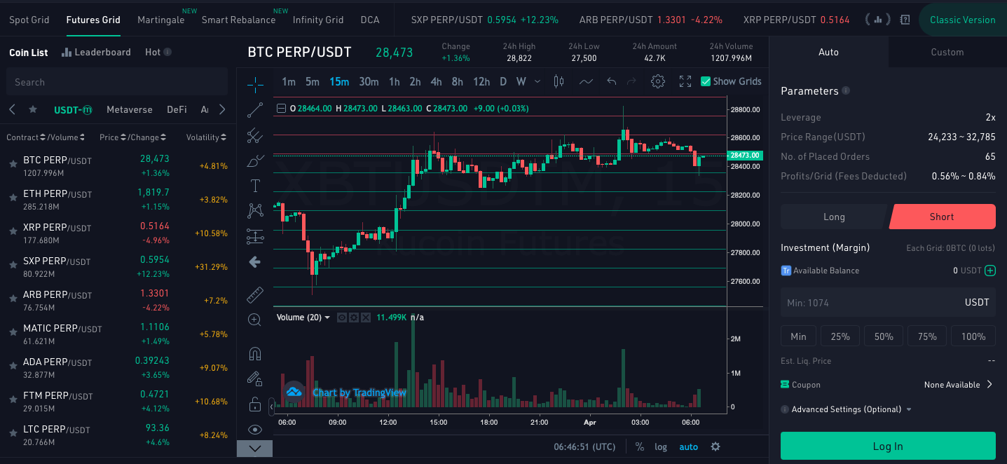
Task: Hide the Volume indicator eye icon
Action: click(342, 318)
